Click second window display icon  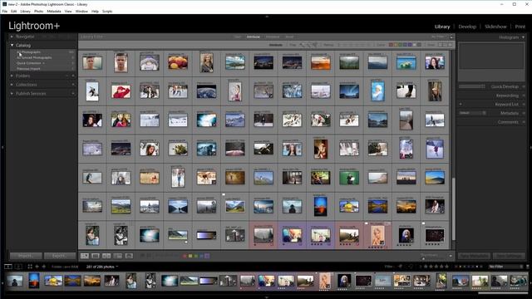(x=18, y=267)
